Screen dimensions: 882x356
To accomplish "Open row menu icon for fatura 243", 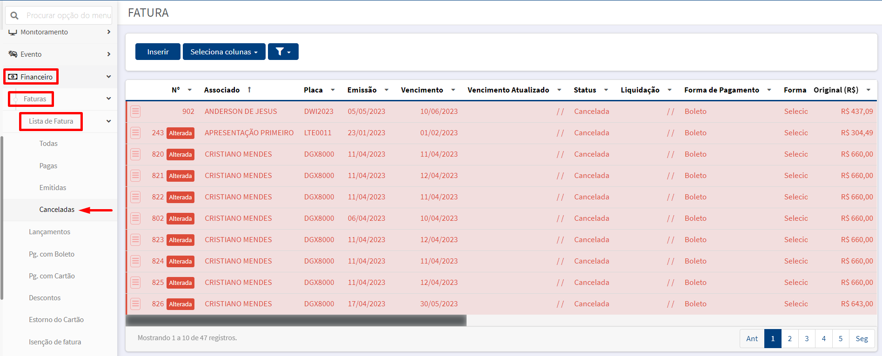I will pyautogui.click(x=135, y=133).
